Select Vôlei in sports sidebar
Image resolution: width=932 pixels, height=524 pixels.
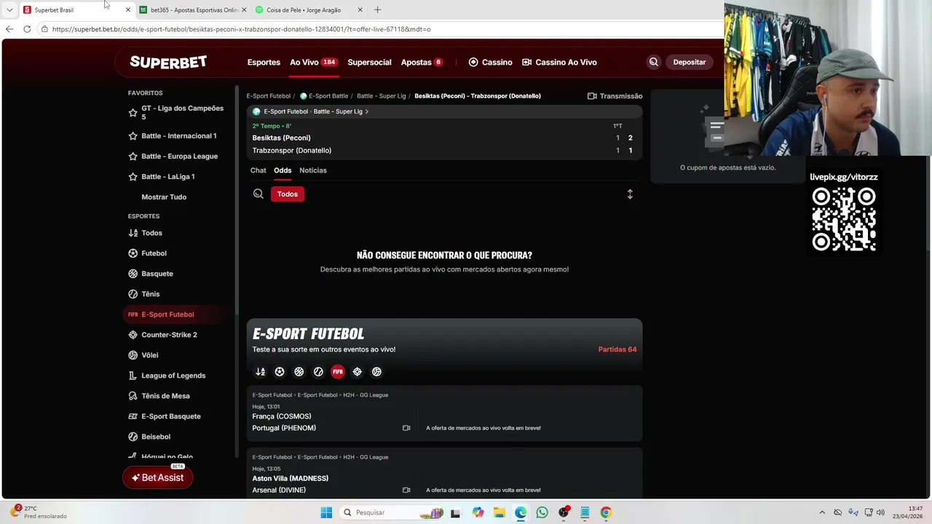pyautogui.click(x=149, y=355)
